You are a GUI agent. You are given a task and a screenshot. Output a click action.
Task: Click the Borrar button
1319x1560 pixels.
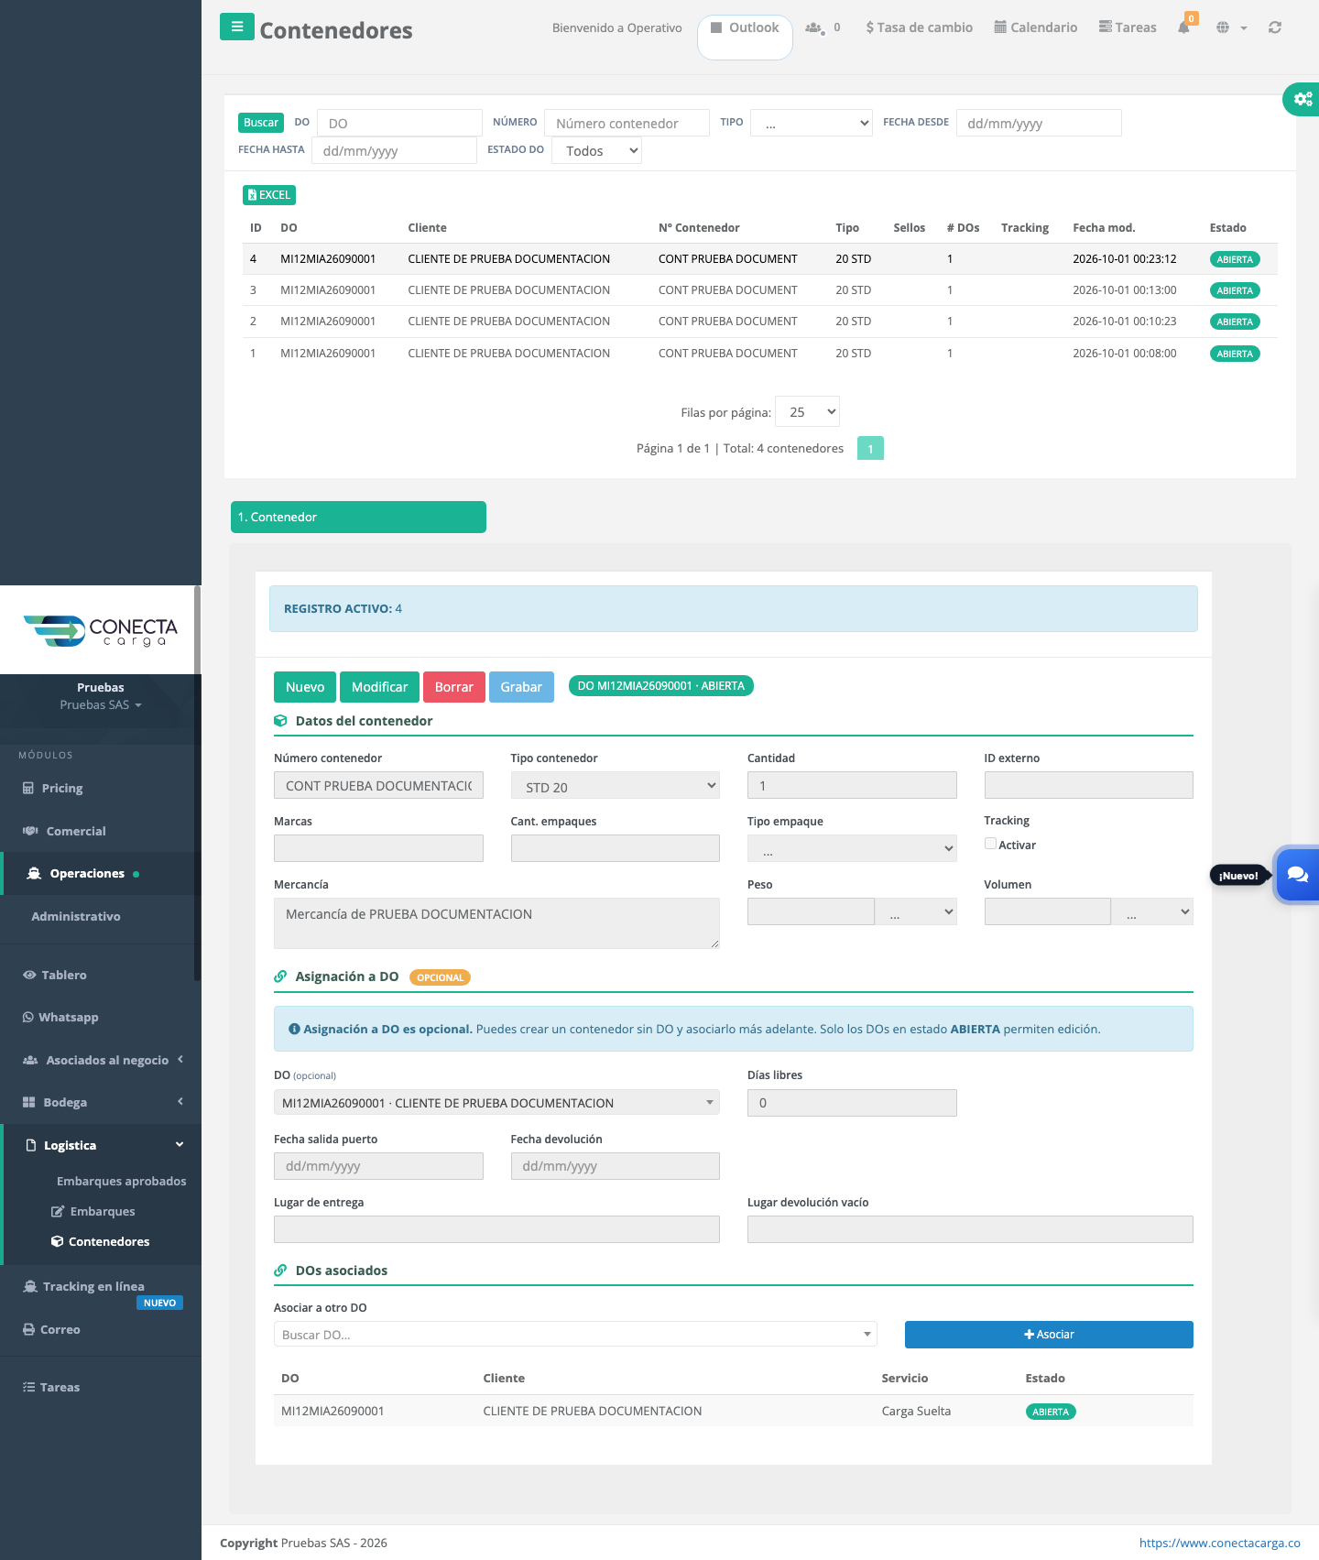click(x=453, y=687)
